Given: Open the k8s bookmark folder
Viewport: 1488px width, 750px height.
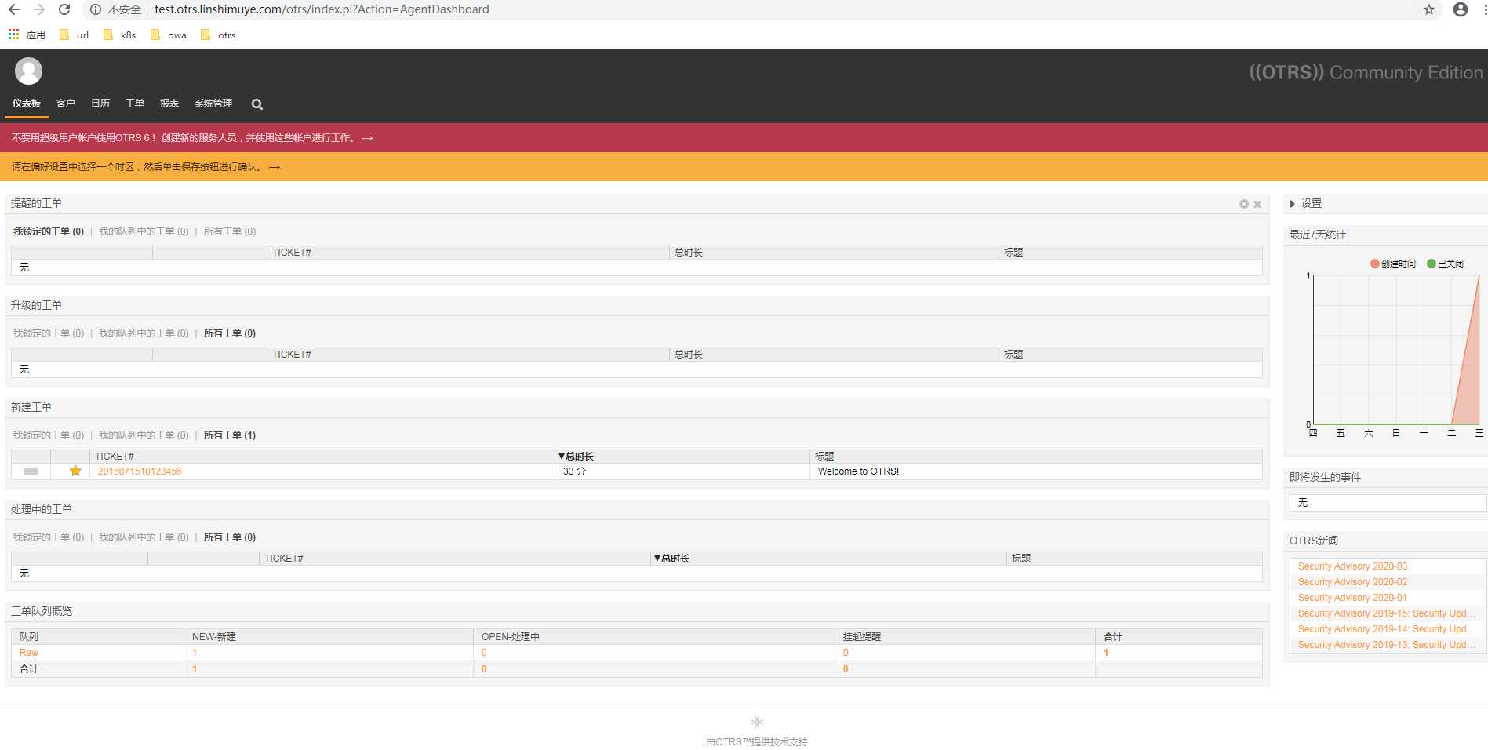Looking at the screenshot, I should coord(120,35).
